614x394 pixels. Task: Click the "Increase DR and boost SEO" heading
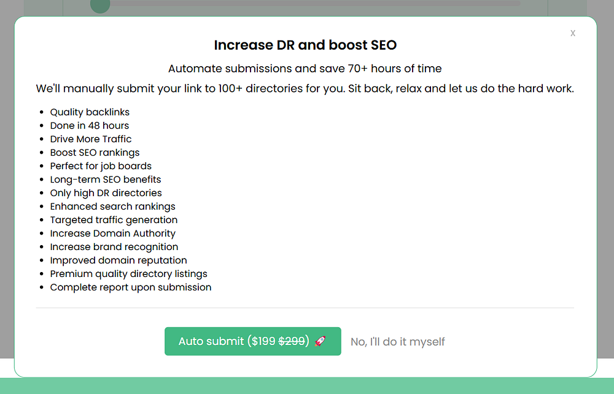pyautogui.click(x=305, y=45)
